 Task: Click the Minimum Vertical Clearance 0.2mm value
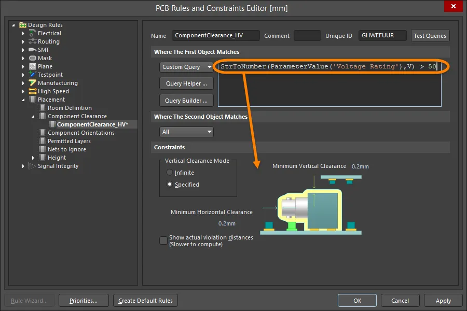[x=360, y=166]
